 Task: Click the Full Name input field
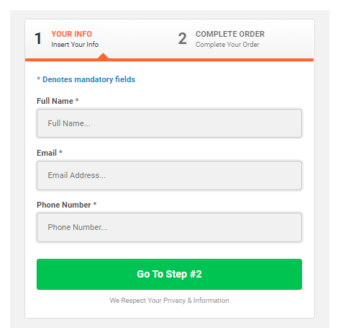pyautogui.click(x=169, y=123)
